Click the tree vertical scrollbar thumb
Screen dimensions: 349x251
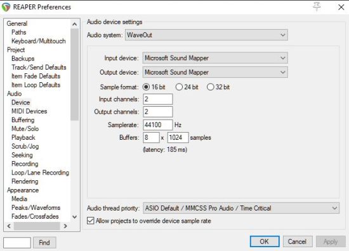click(x=75, y=74)
